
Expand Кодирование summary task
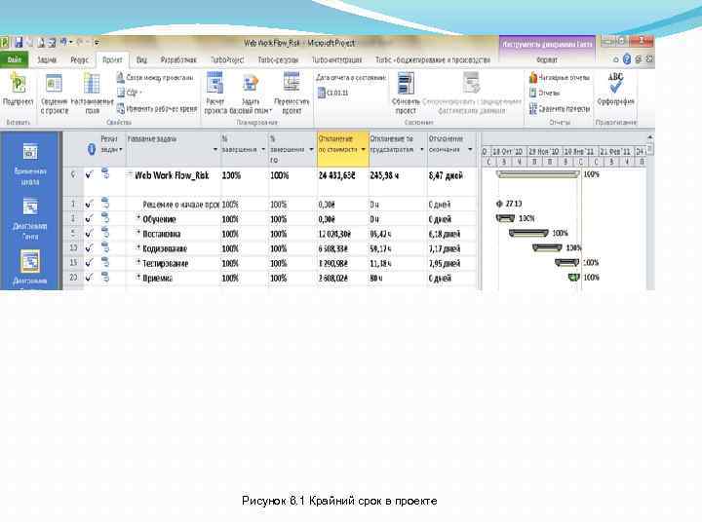point(138,247)
